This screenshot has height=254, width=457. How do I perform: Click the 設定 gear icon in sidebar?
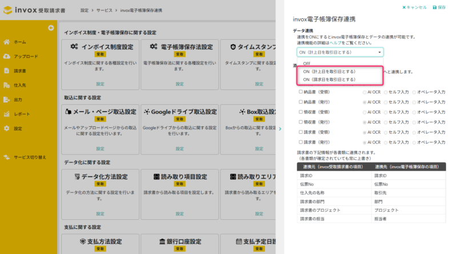coord(6,128)
